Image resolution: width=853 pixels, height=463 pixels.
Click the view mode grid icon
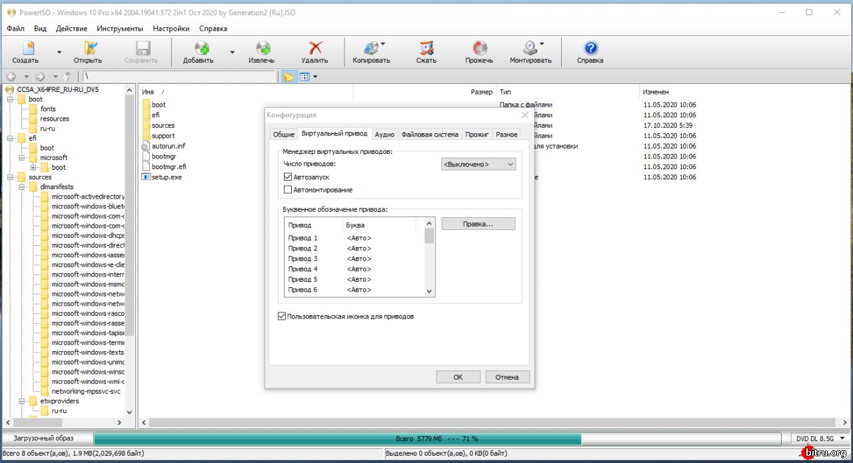pyautogui.click(x=304, y=77)
